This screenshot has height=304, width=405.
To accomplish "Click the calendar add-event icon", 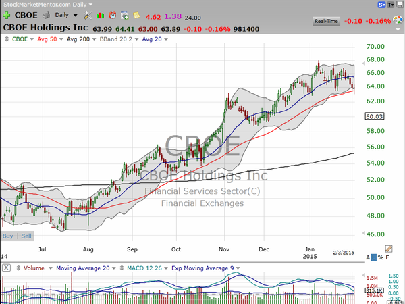I will tap(124, 16).
